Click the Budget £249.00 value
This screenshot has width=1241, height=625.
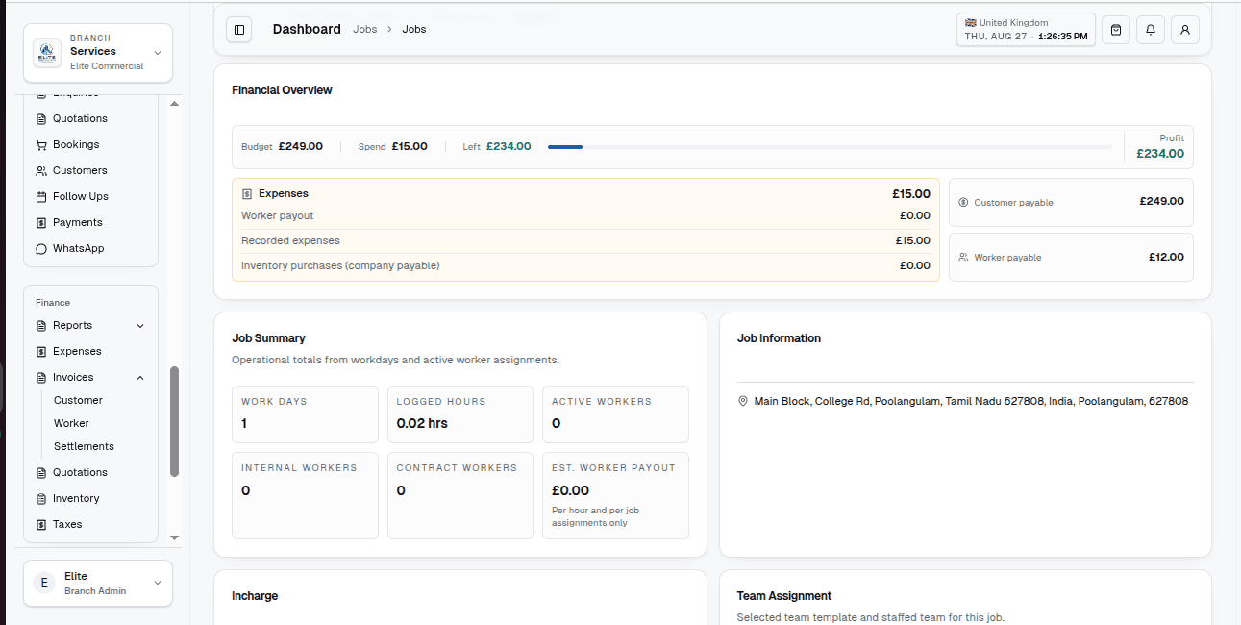301,147
